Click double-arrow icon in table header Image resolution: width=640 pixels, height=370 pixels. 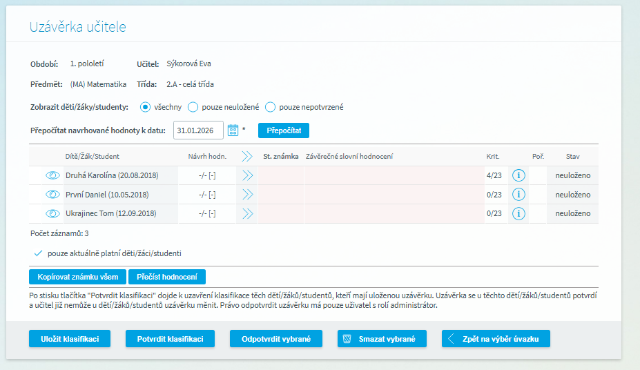tap(247, 156)
